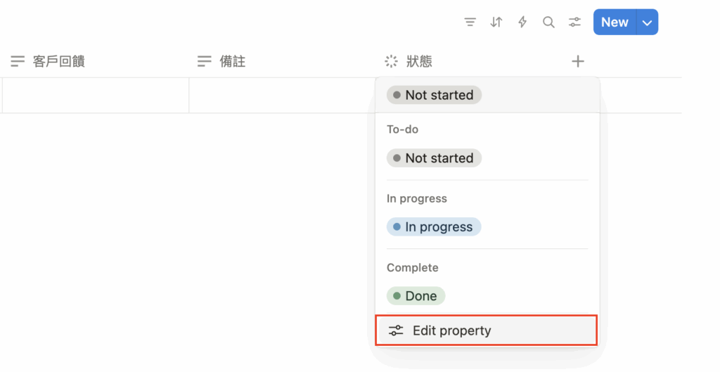Choose the Done status option

click(x=416, y=296)
